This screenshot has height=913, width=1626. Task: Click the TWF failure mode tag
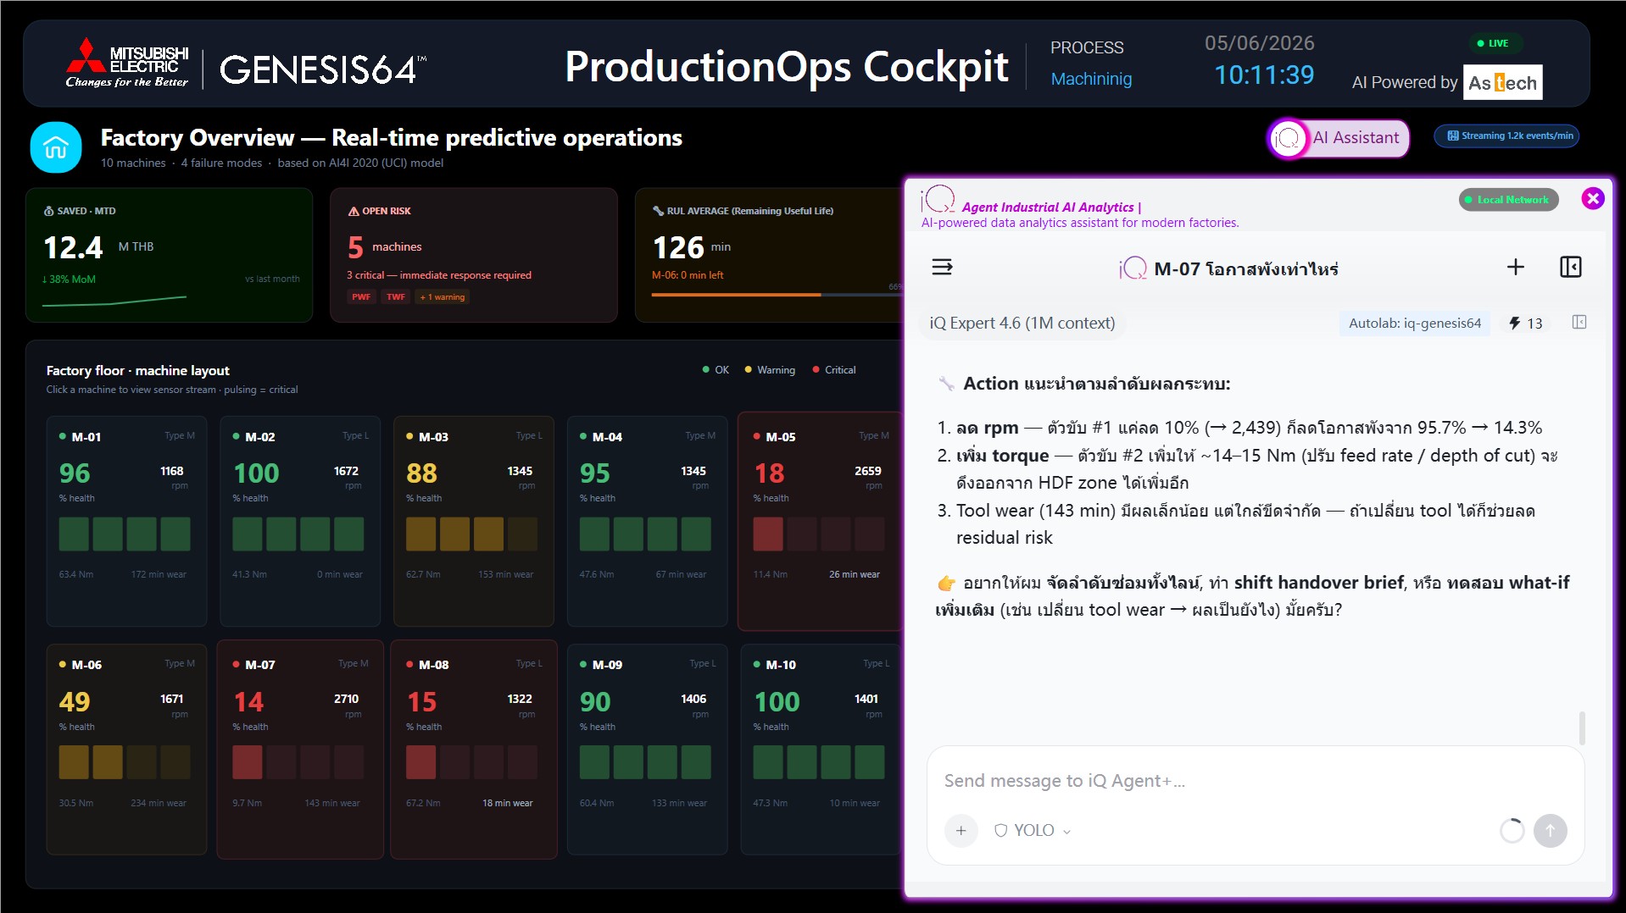[395, 297]
